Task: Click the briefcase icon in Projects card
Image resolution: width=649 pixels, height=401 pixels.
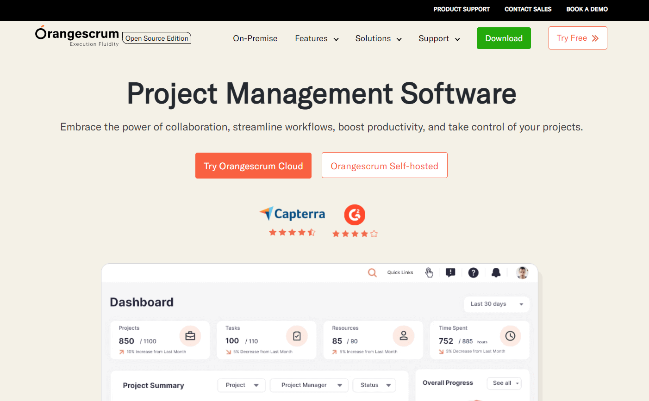Action: click(x=190, y=336)
